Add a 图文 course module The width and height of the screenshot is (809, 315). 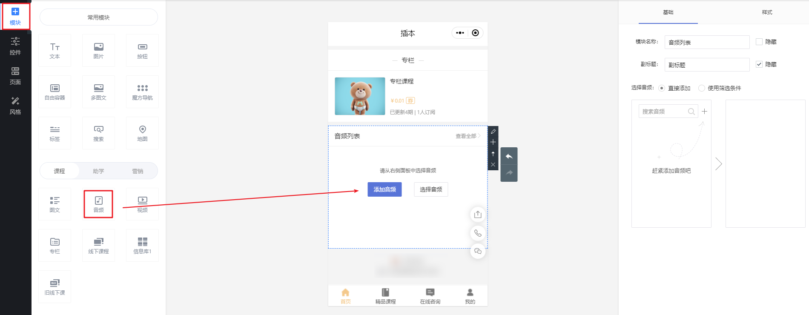coord(55,204)
